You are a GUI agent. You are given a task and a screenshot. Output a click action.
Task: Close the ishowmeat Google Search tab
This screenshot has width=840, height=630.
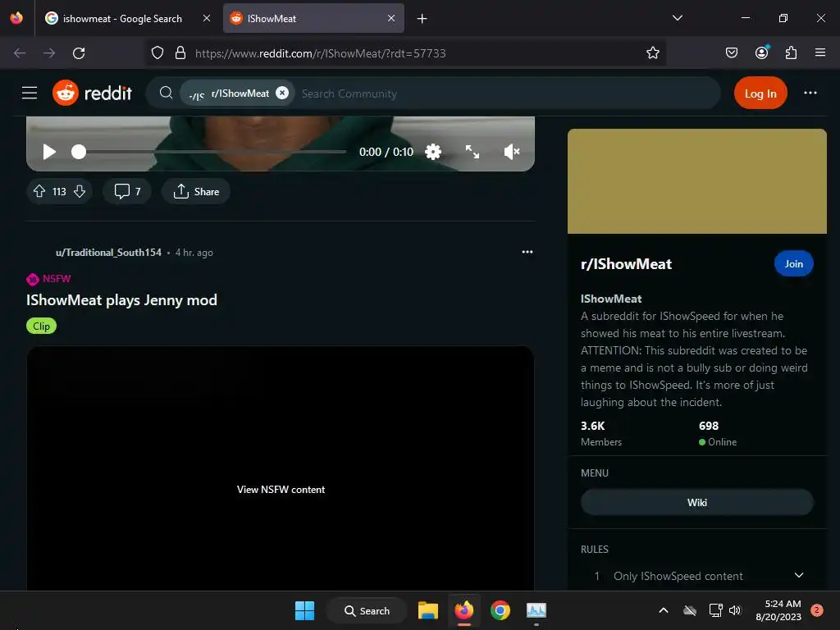[x=206, y=18]
